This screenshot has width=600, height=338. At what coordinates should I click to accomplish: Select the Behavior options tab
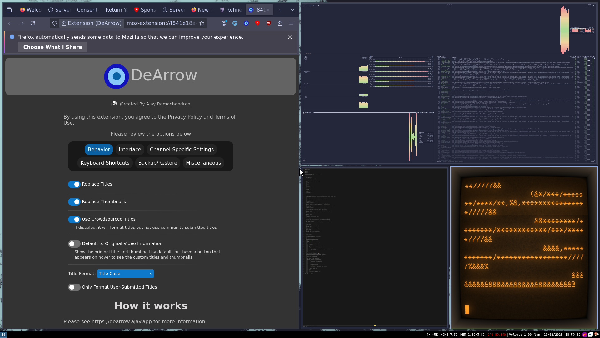(99, 150)
